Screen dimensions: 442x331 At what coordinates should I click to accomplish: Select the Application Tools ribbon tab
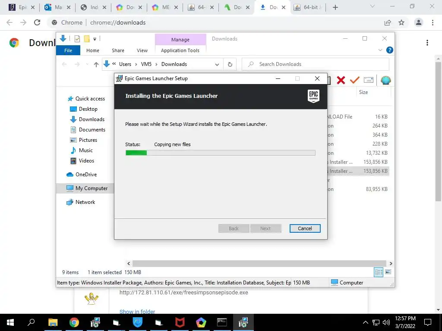point(180,50)
